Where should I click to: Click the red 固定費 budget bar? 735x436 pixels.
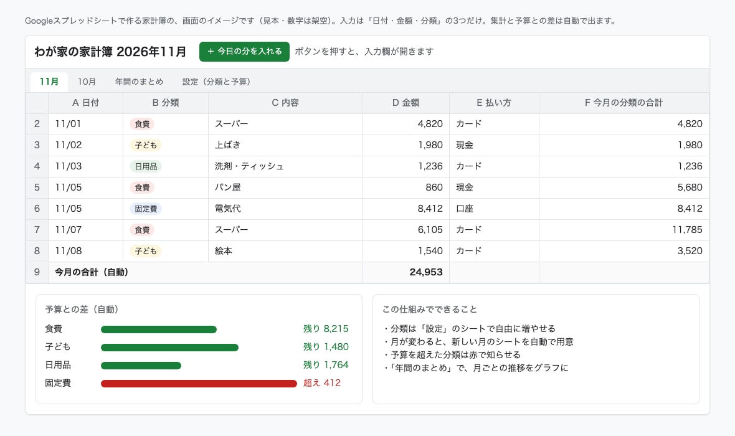(x=199, y=384)
